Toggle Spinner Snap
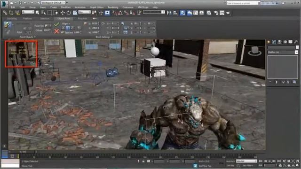Screen dimensions: 301x169 (x=133, y=13)
